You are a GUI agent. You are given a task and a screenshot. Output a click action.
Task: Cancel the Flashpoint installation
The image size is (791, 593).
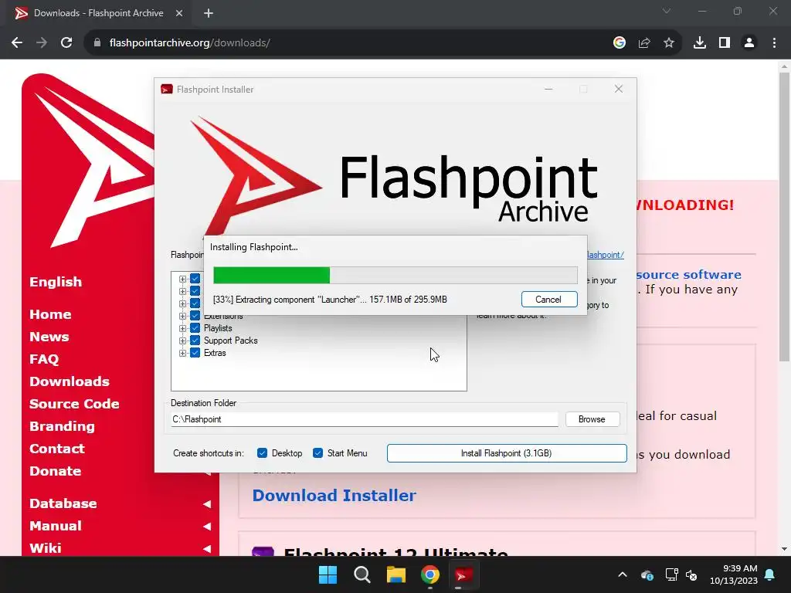[549, 300]
